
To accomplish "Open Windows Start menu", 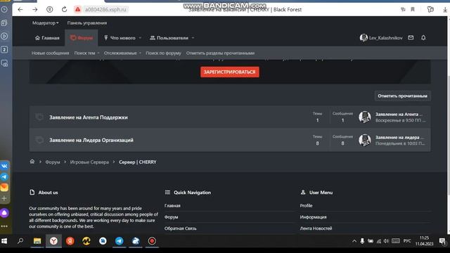I will 4,241.
